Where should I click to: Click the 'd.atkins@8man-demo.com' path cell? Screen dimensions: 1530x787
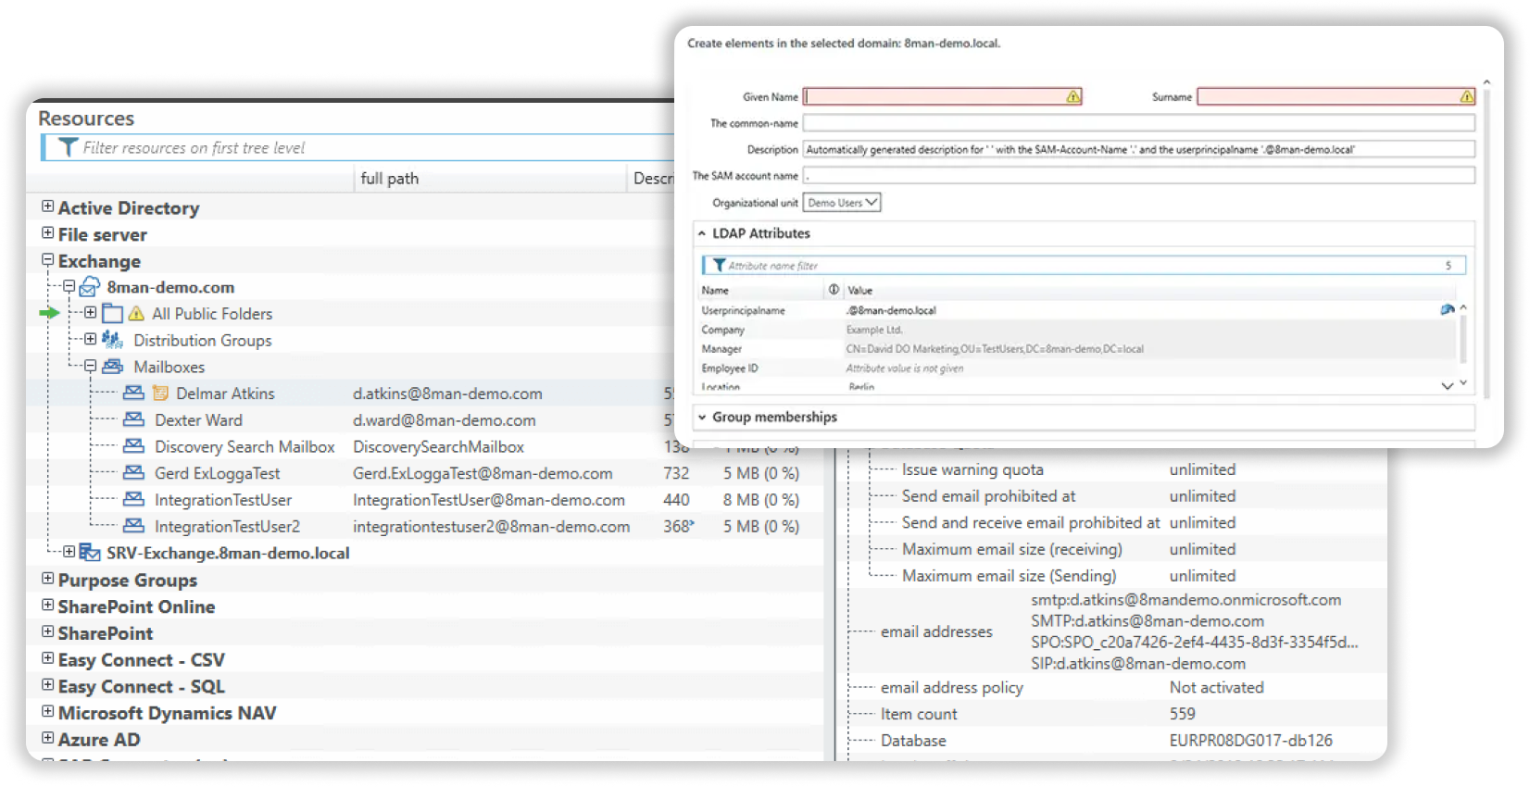(447, 393)
